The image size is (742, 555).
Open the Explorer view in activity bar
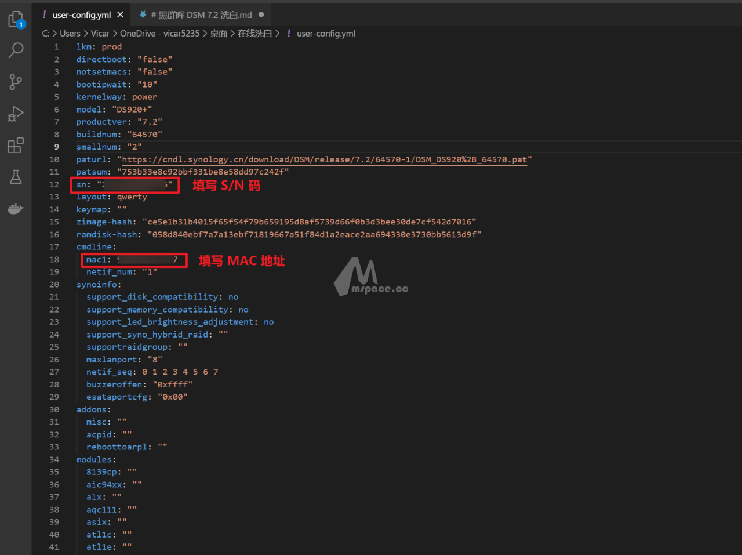click(x=16, y=20)
